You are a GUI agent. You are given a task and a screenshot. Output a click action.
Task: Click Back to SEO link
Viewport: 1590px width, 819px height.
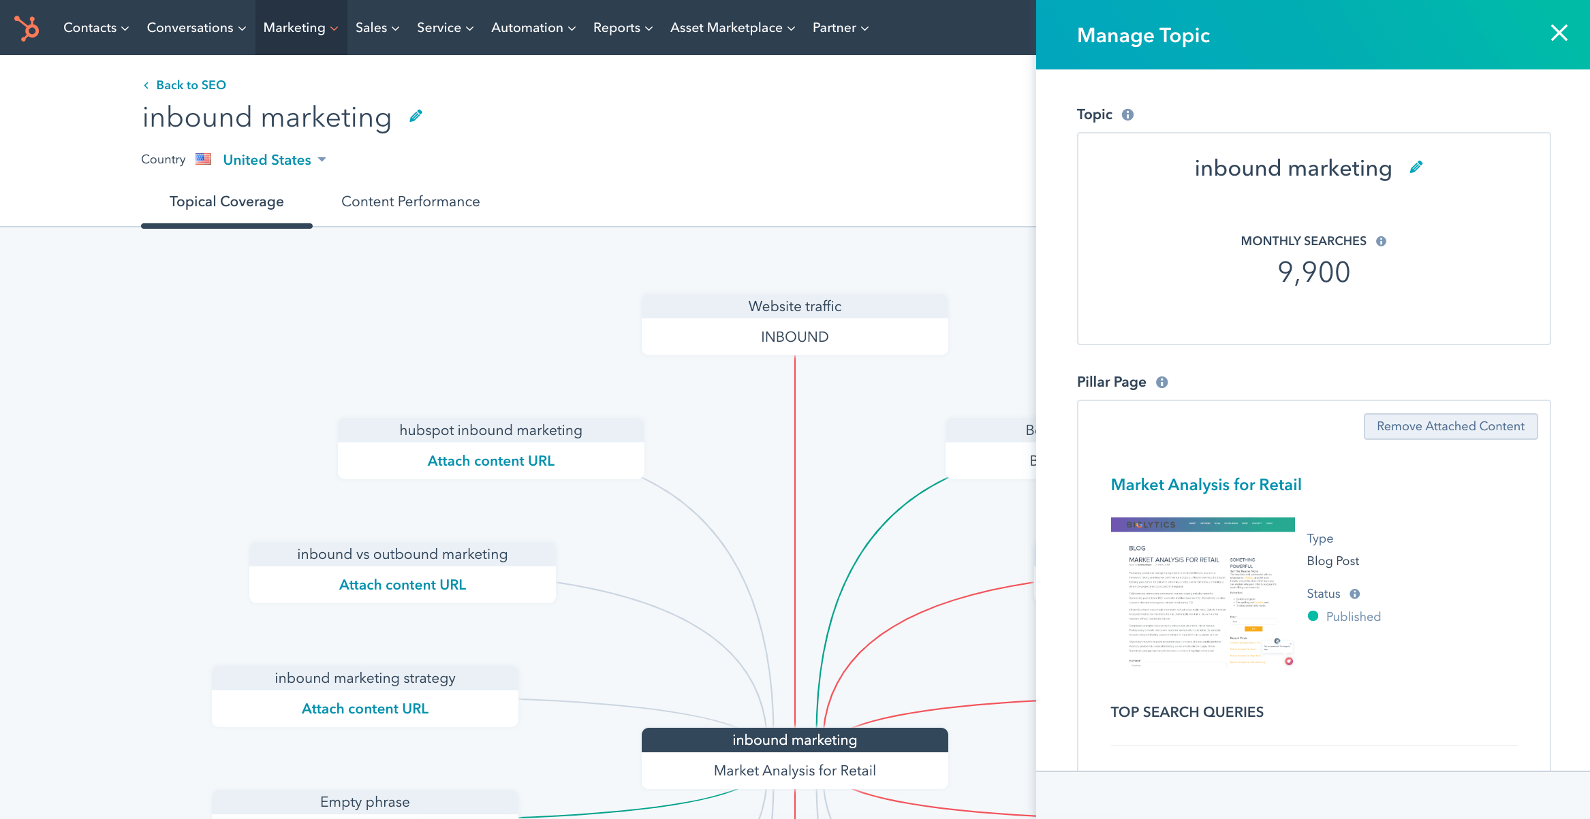(182, 84)
